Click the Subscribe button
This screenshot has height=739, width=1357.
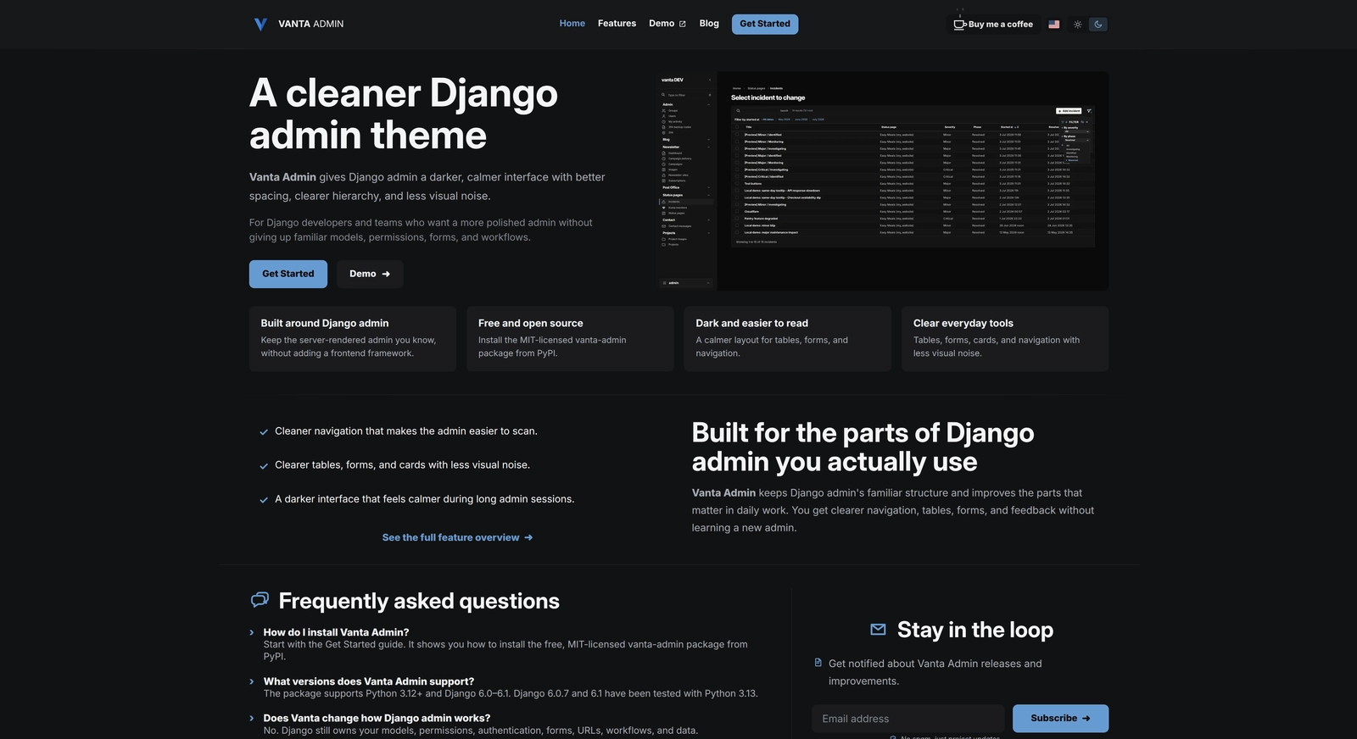click(1060, 719)
